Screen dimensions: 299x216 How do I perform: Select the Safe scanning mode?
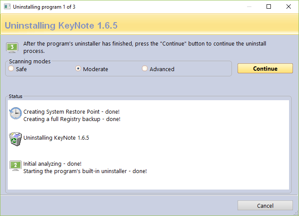tap(11, 69)
